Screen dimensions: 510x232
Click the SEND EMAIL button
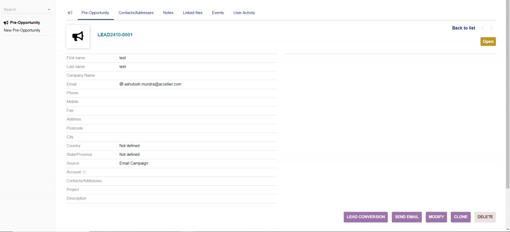point(406,217)
